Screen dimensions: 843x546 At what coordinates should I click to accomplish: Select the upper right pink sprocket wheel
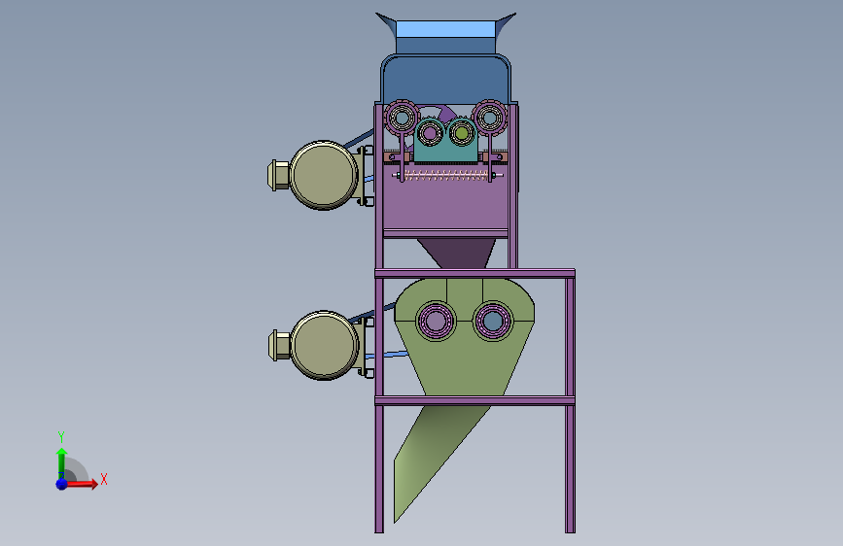click(489, 118)
